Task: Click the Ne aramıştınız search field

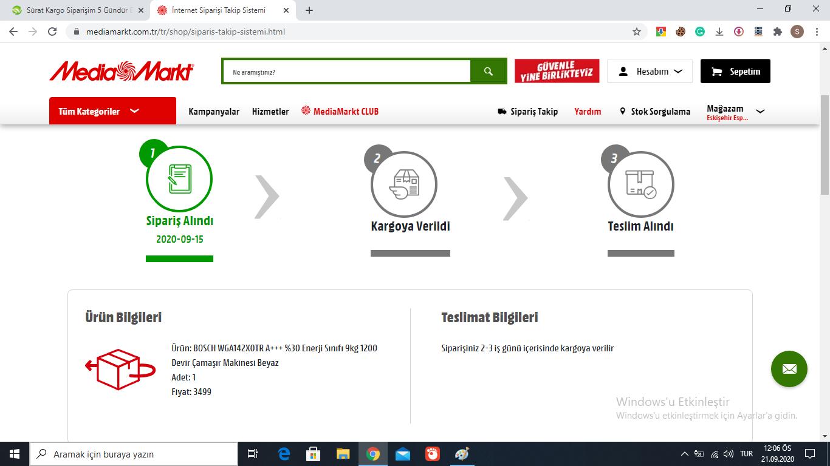Action: tap(347, 72)
